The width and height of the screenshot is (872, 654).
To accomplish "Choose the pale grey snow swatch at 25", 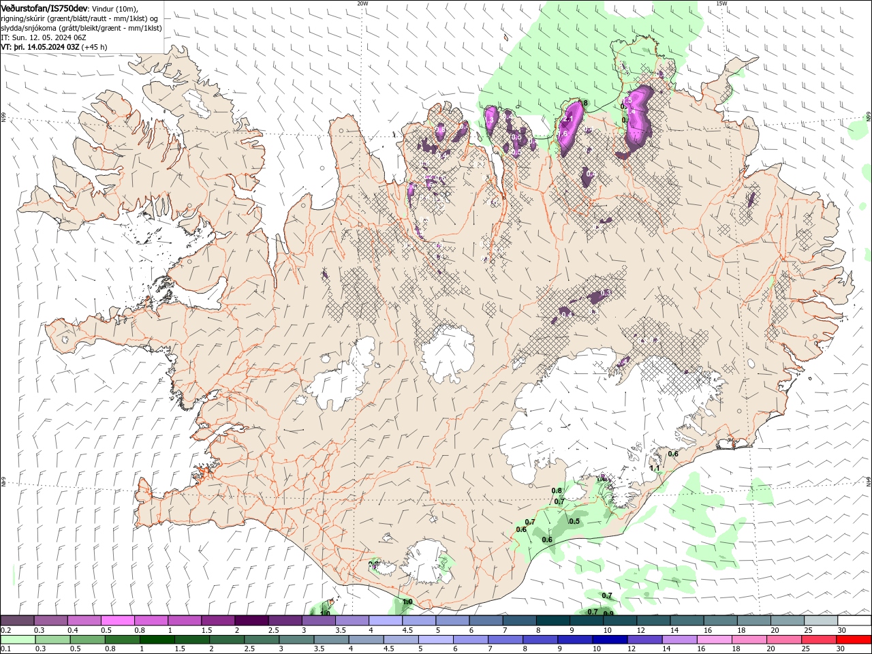I will [x=820, y=620].
